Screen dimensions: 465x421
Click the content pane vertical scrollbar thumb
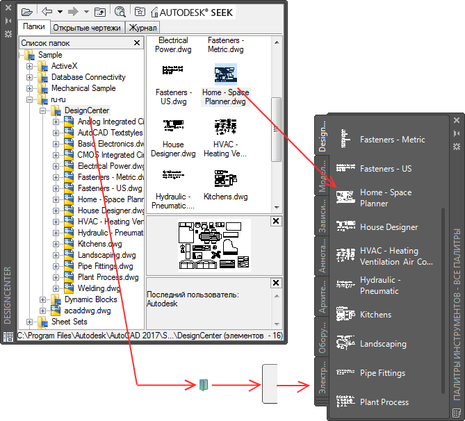[277, 129]
